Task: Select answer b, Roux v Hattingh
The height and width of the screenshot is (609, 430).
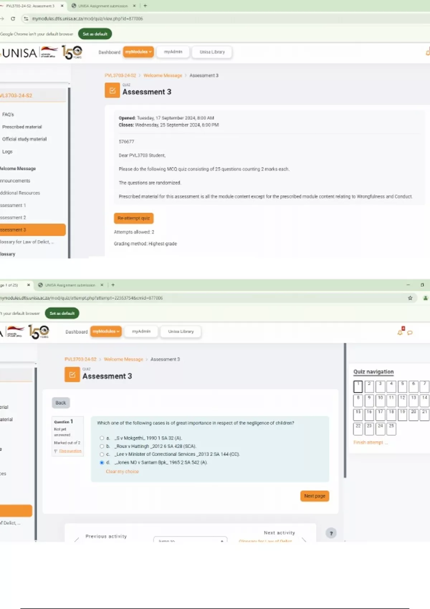Action: (102, 446)
